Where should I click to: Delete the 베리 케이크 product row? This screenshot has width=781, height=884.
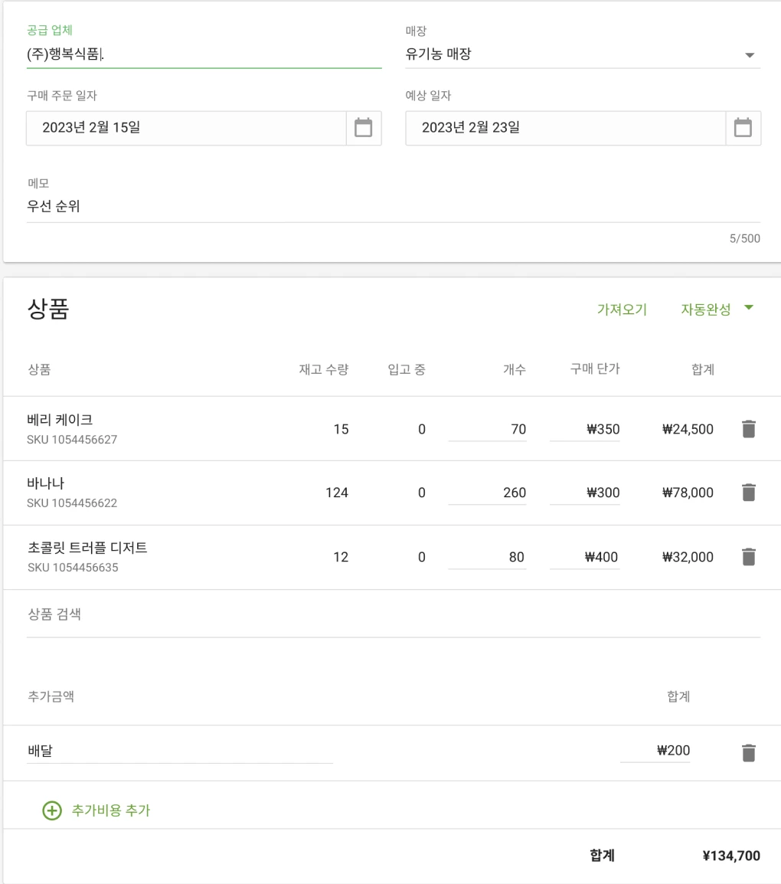pyautogui.click(x=748, y=429)
